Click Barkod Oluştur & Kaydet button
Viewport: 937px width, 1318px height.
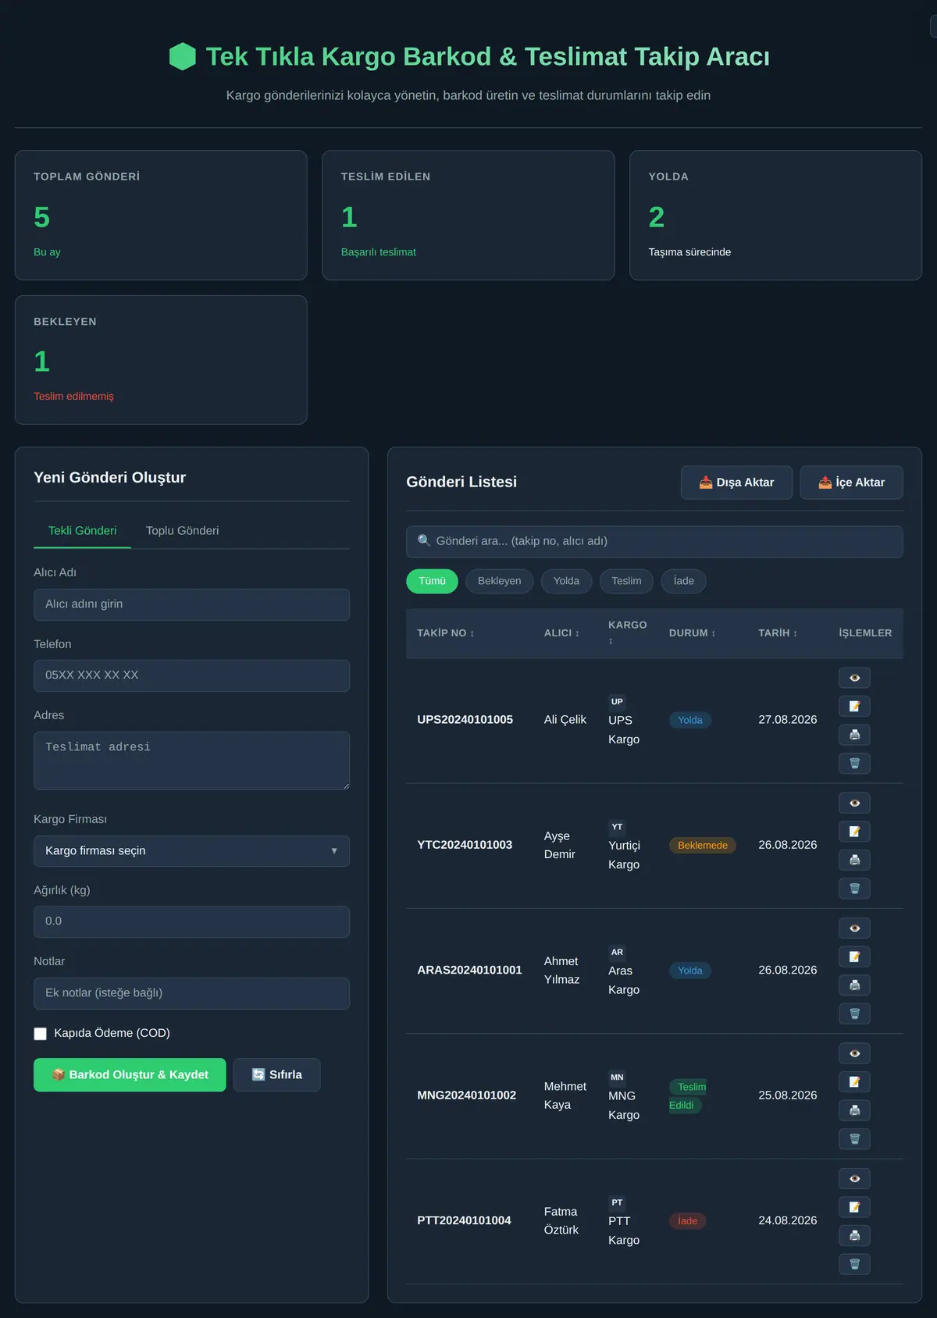coord(130,1075)
